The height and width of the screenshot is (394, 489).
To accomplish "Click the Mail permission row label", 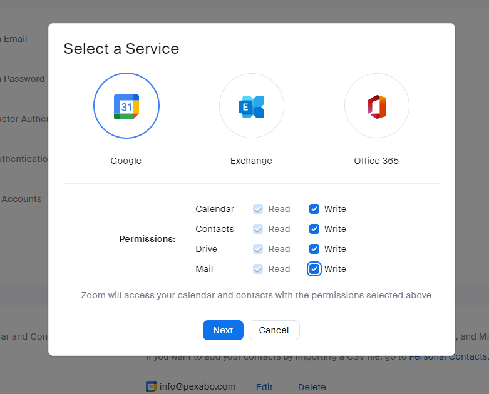I will click(204, 269).
